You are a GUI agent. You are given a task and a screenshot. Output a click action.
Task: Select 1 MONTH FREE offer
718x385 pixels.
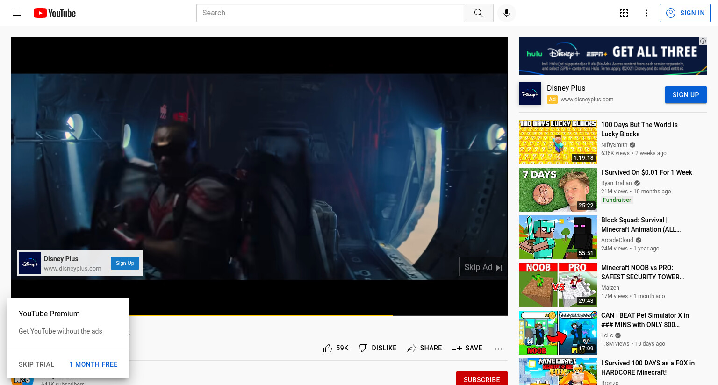click(x=93, y=364)
